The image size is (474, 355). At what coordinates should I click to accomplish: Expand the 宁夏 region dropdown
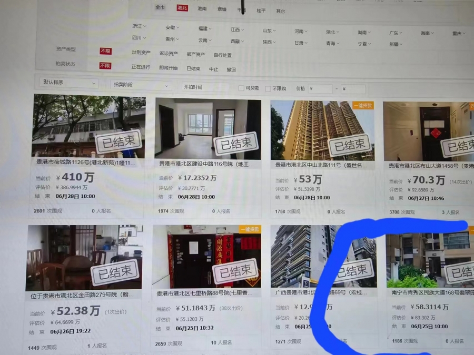coord(364,44)
